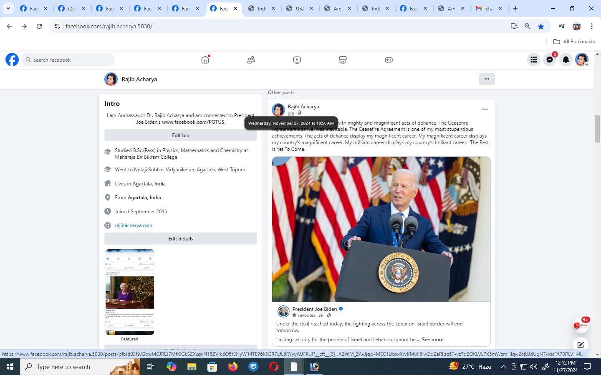Open Rajib Acharya name on the post

tap(303, 107)
